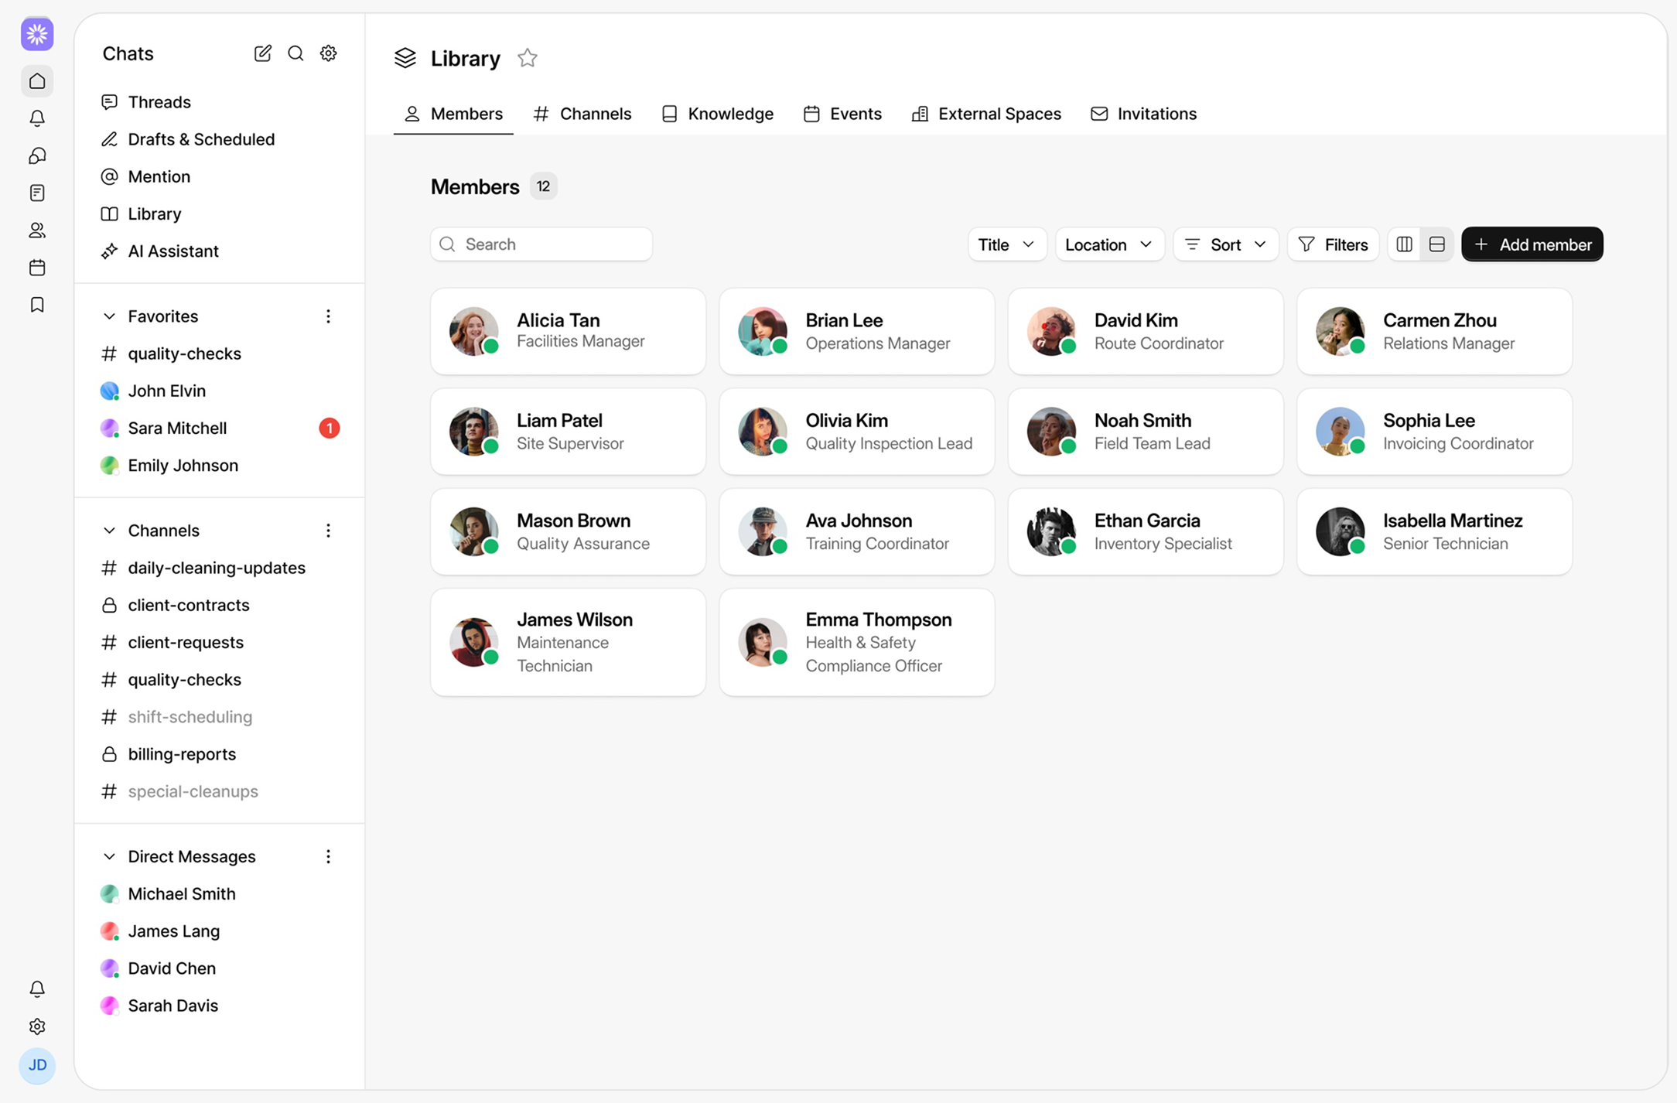
Task: Open the Home icon in the left rail
Action: pos(37,81)
